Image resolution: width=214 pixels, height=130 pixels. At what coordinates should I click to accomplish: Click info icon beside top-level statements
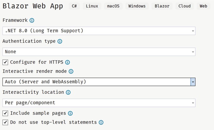coord(101,122)
